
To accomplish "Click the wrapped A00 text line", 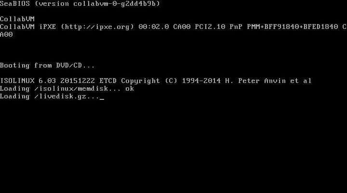I will coord(6,35).
